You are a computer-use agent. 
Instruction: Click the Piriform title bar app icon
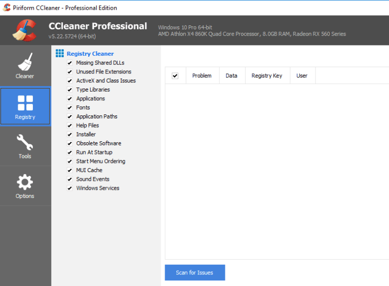pos(7,8)
